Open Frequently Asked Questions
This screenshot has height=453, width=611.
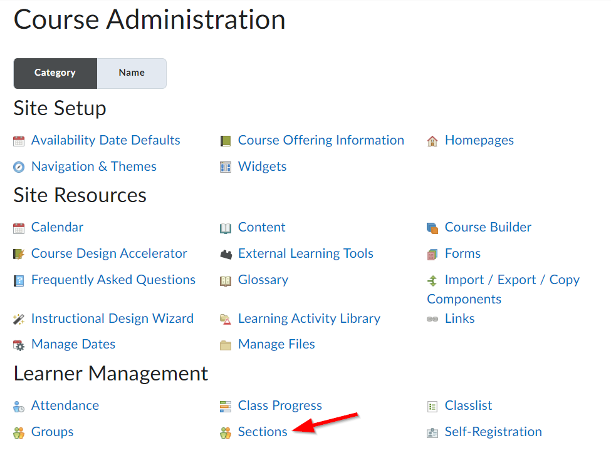[x=113, y=280]
